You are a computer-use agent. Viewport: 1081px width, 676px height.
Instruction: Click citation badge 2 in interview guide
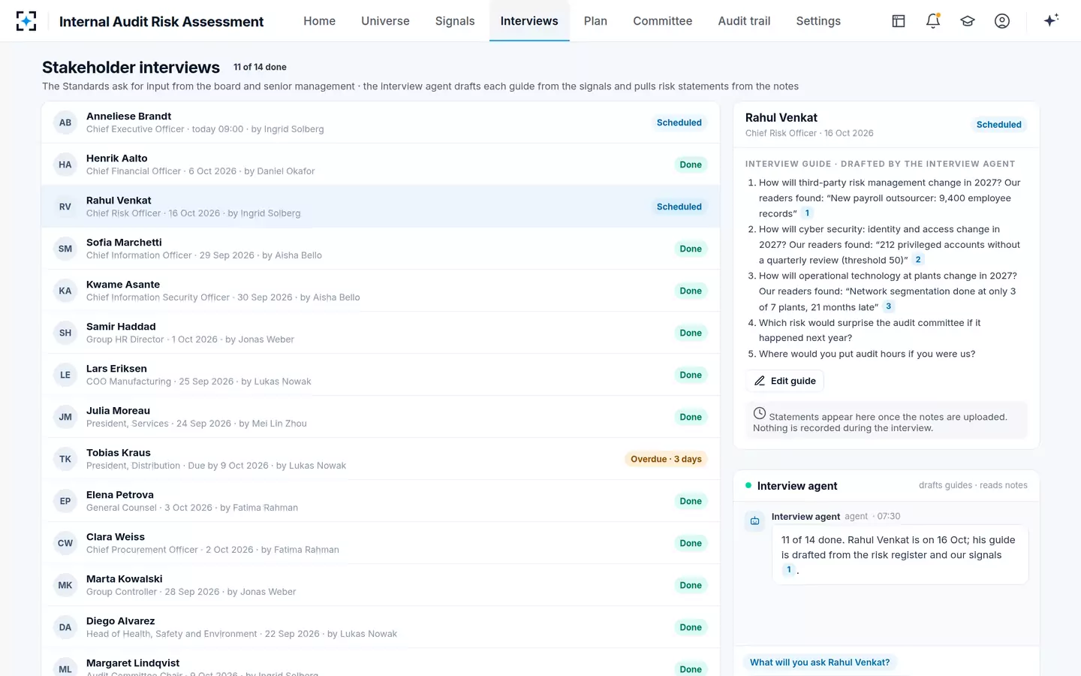tap(918, 260)
